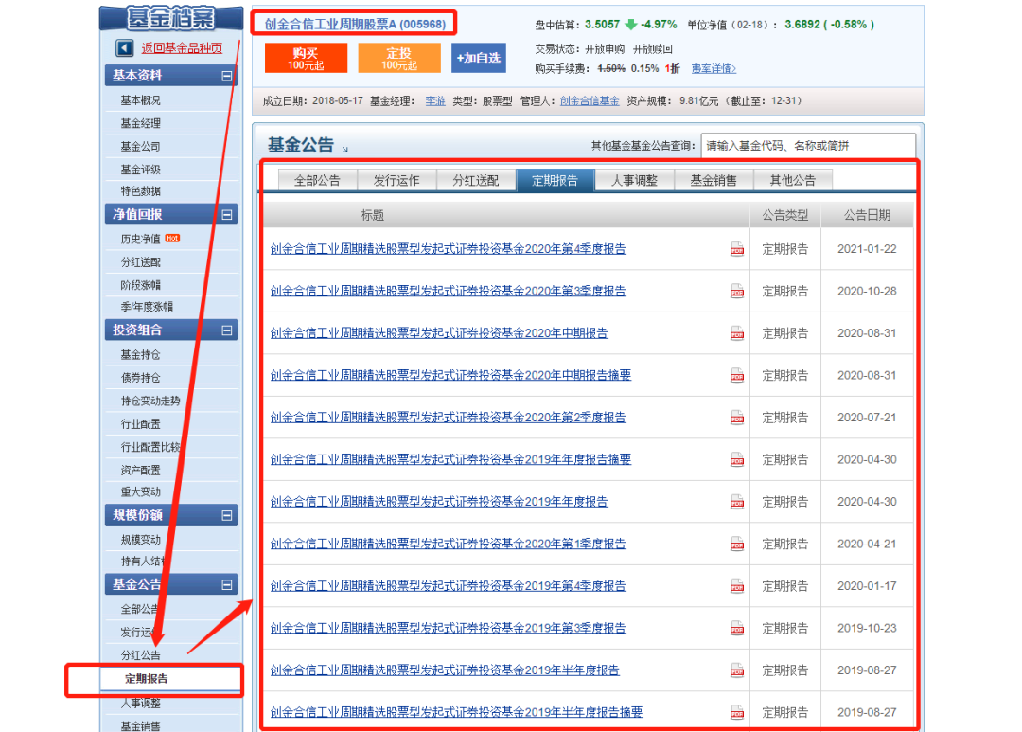Select 人事调整 in the sidebar
The width and height of the screenshot is (1022, 732).
140,704
